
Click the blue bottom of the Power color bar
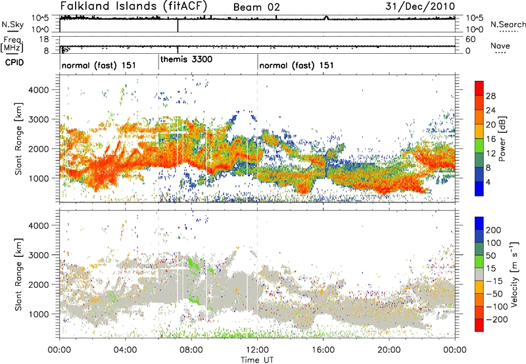coord(479,189)
